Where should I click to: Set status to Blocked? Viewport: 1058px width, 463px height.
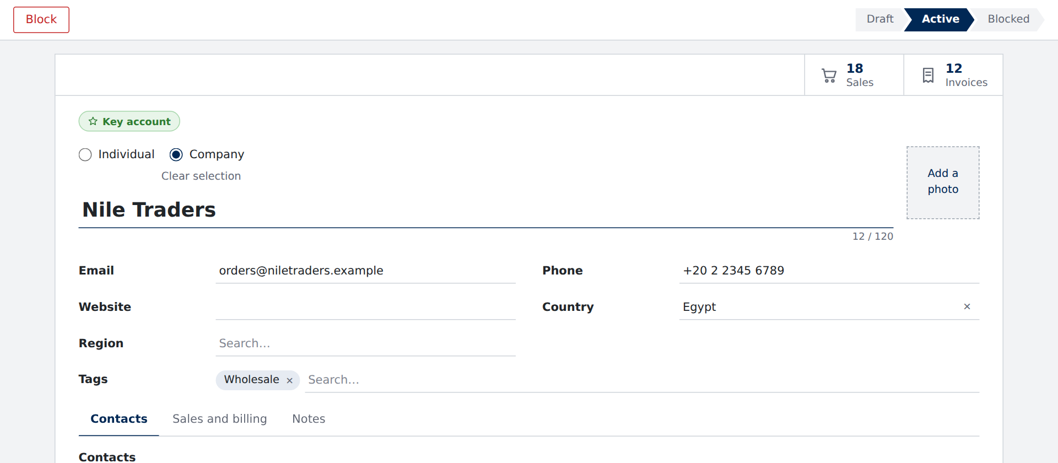(x=1008, y=19)
